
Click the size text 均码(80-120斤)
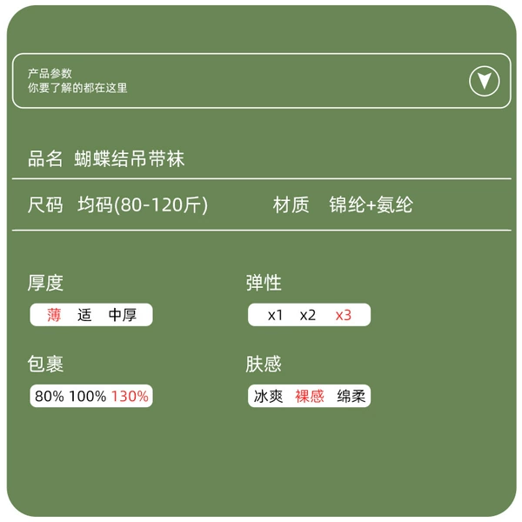click(143, 204)
